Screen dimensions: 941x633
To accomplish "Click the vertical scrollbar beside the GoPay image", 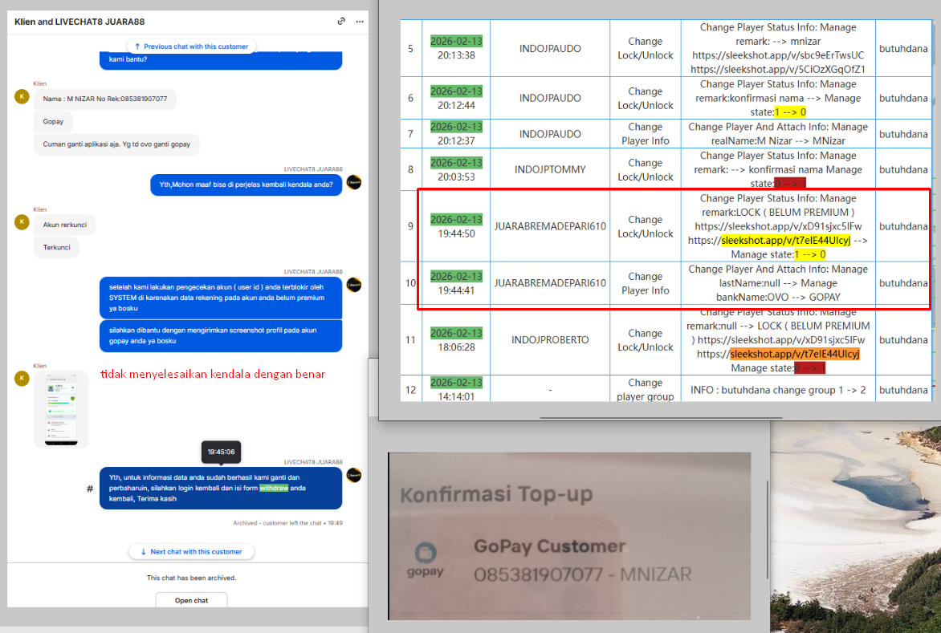I will pos(768,529).
